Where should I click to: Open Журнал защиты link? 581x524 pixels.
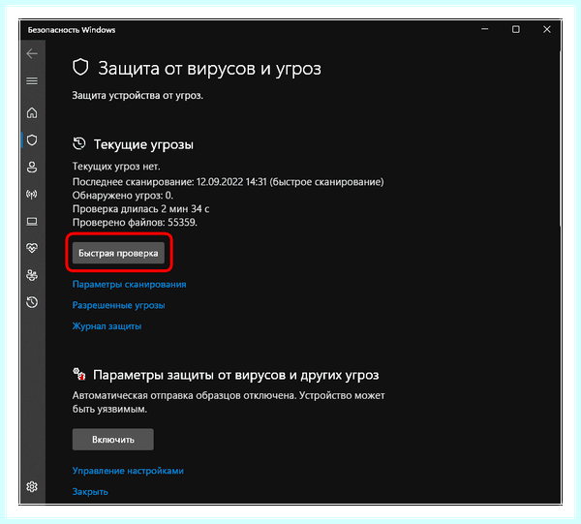click(x=107, y=326)
